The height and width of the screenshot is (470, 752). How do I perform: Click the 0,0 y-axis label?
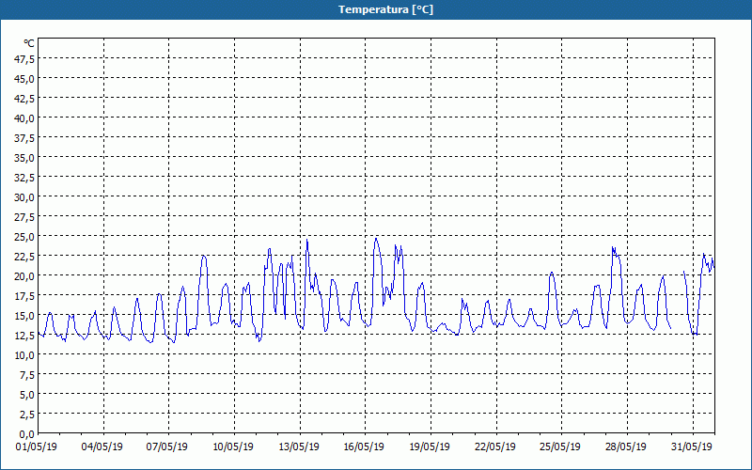[x=27, y=434]
